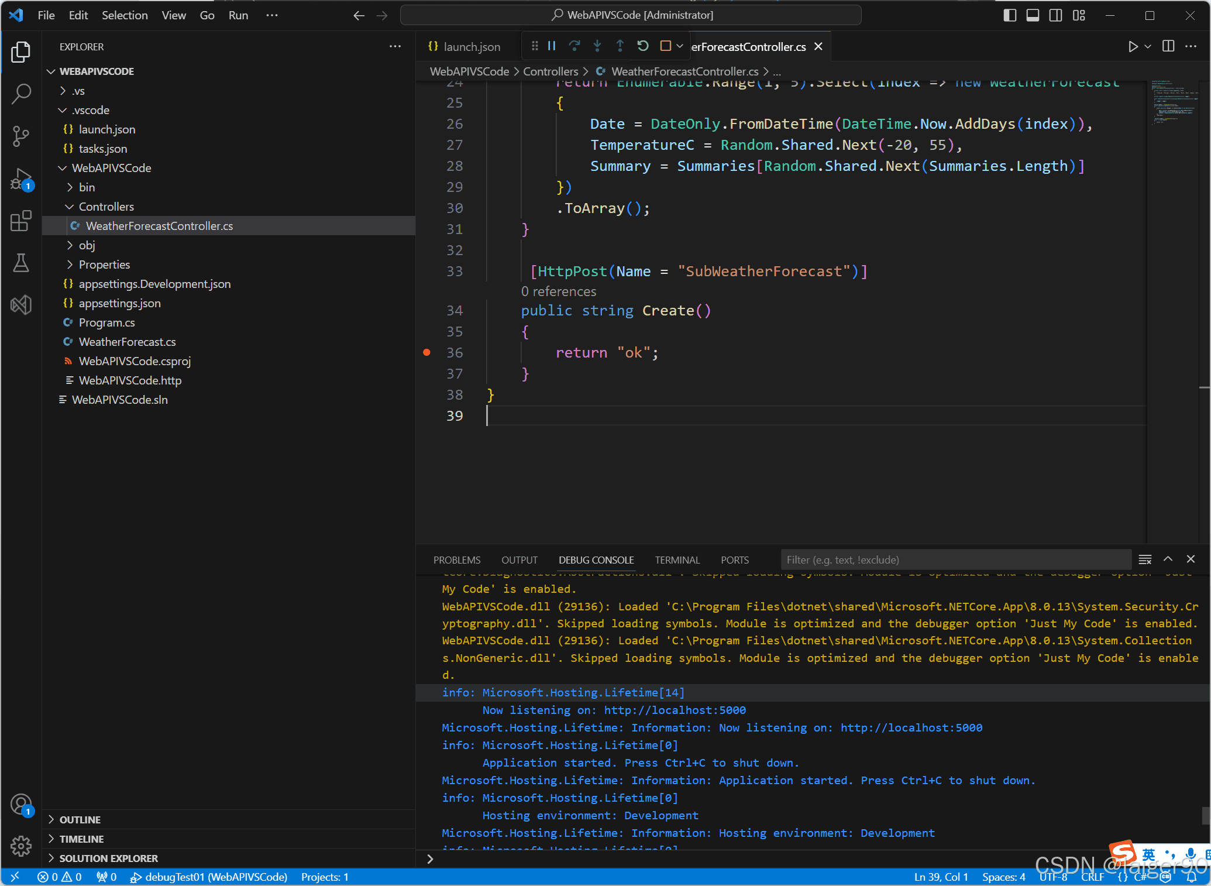Open the Search view in activity bar

(x=21, y=94)
